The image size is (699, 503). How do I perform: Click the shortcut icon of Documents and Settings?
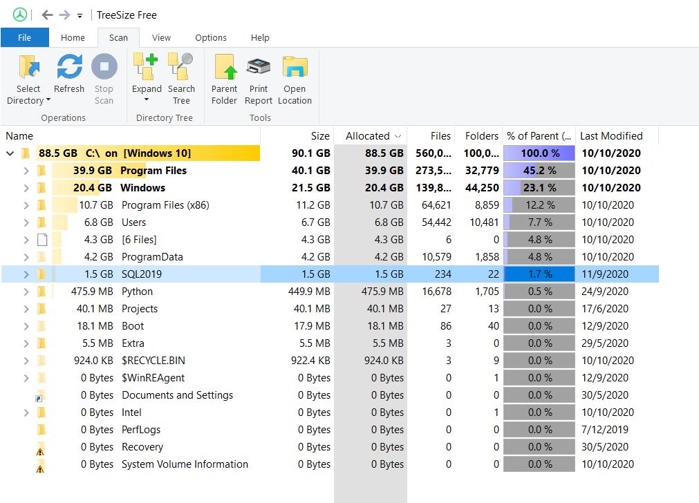coord(40,396)
